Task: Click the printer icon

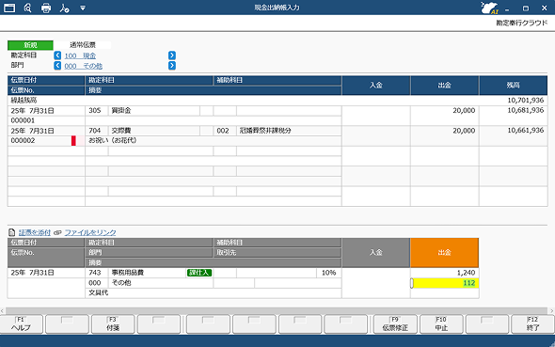Action: point(46,8)
